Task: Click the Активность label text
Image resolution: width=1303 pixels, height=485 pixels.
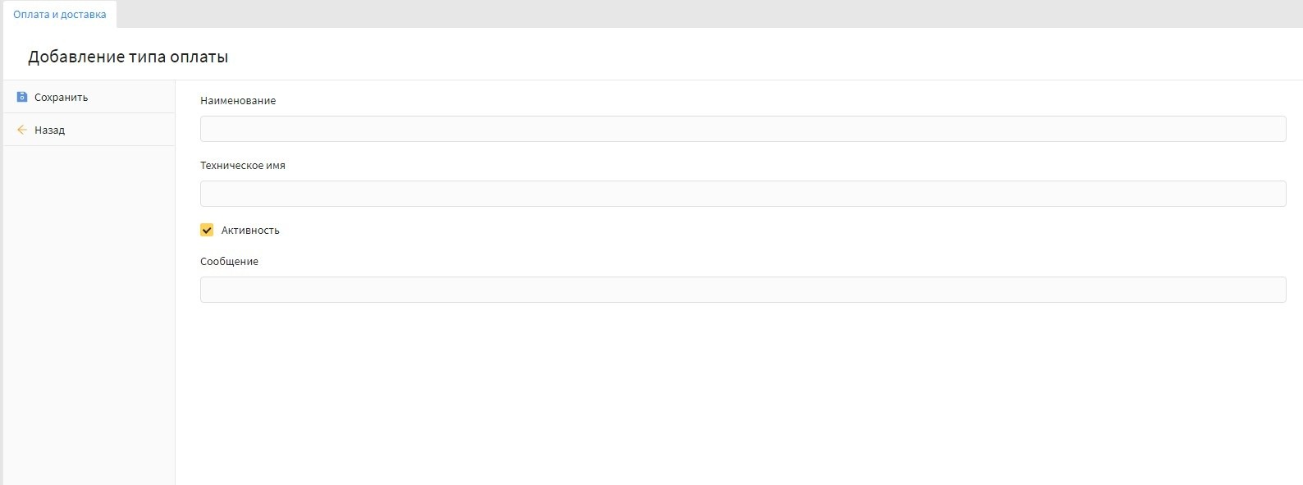Action: [250, 231]
